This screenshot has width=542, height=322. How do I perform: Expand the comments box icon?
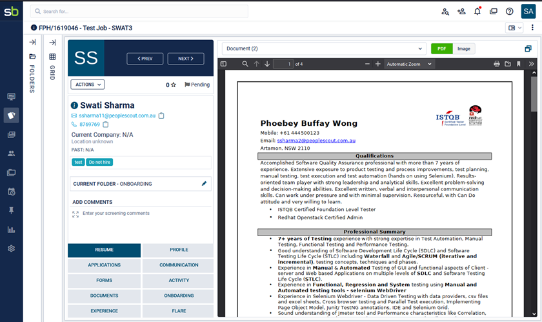pyautogui.click(x=75, y=214)
